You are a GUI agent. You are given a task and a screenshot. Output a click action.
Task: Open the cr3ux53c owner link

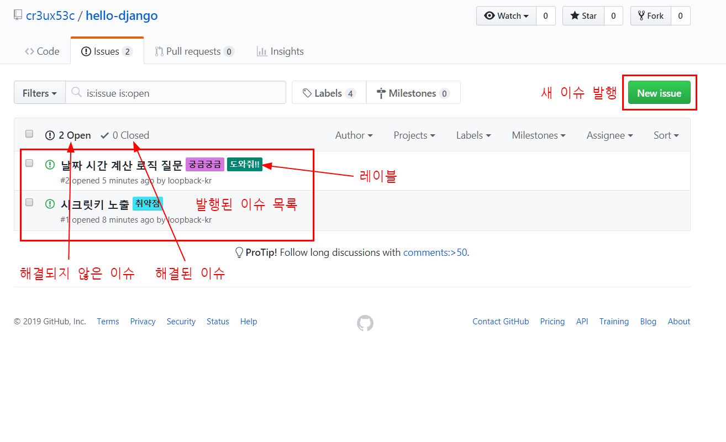(50, 15)
